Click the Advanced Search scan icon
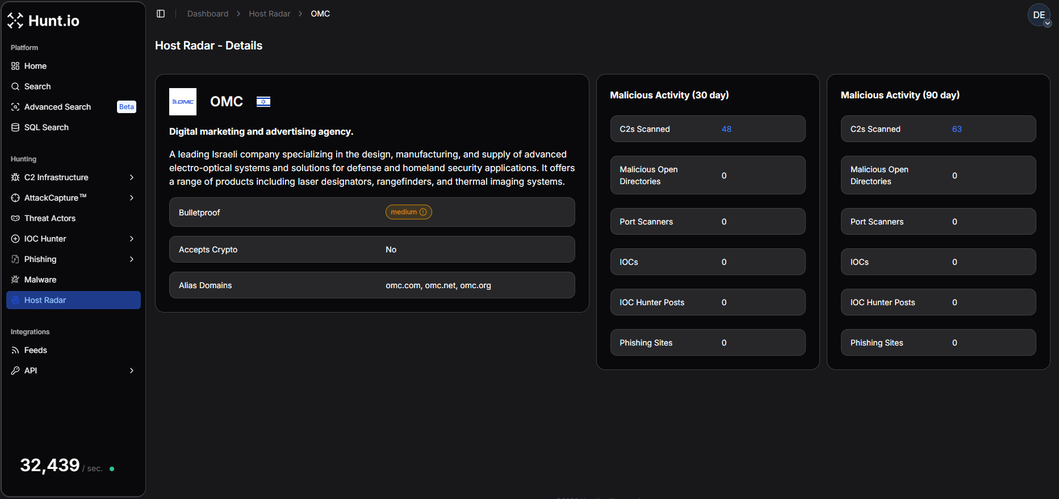This screenshot has height=499, width=1059. point(15,107)
